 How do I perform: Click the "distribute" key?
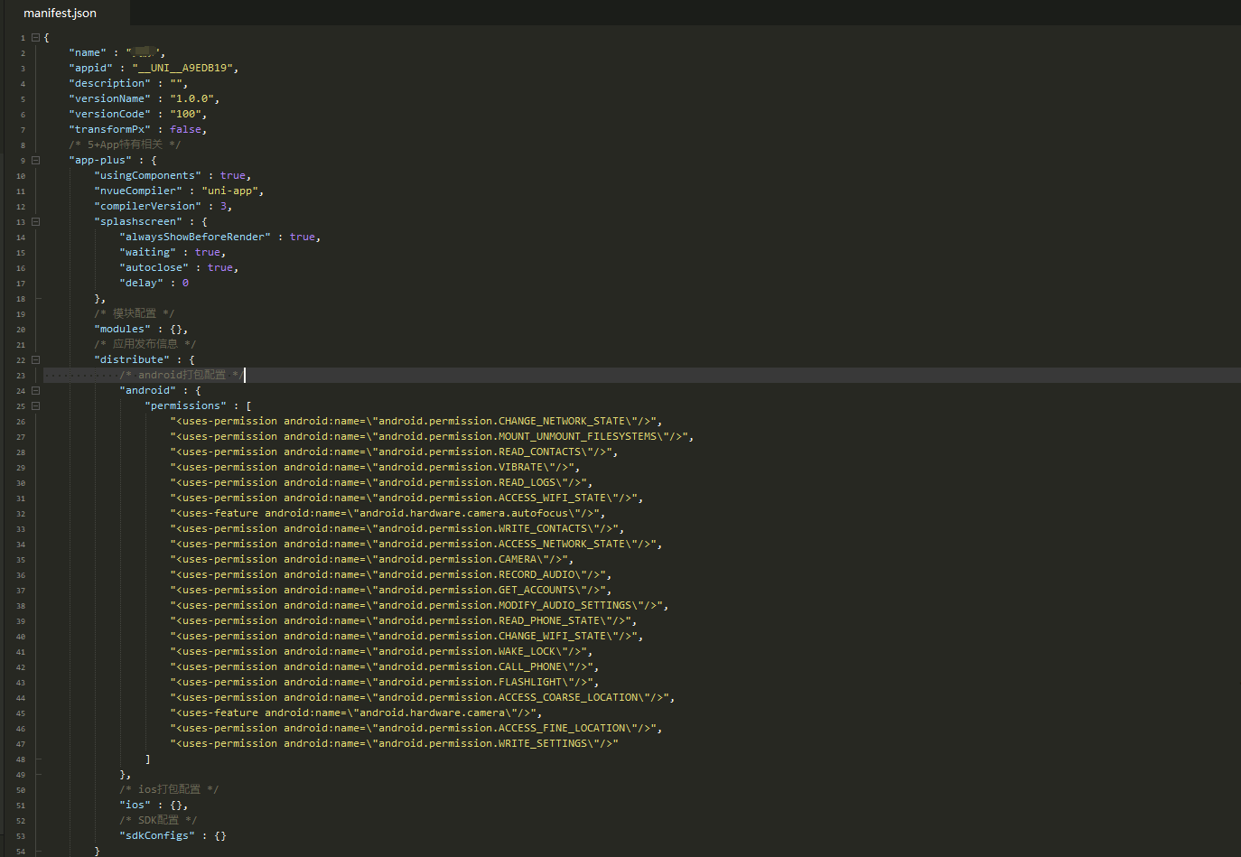click(x=132, y=359)
